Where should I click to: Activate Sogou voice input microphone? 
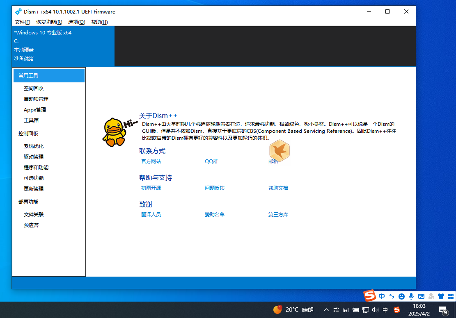411,296
